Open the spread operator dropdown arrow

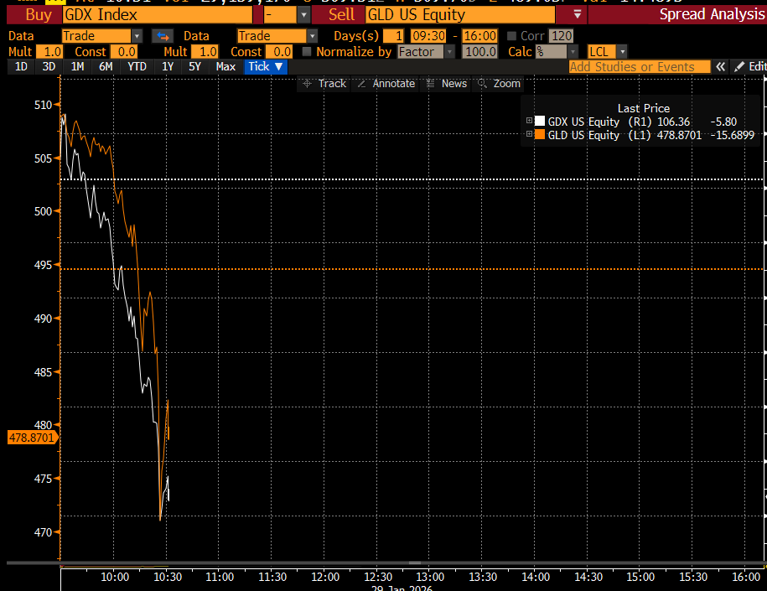(x=303, y=15)
